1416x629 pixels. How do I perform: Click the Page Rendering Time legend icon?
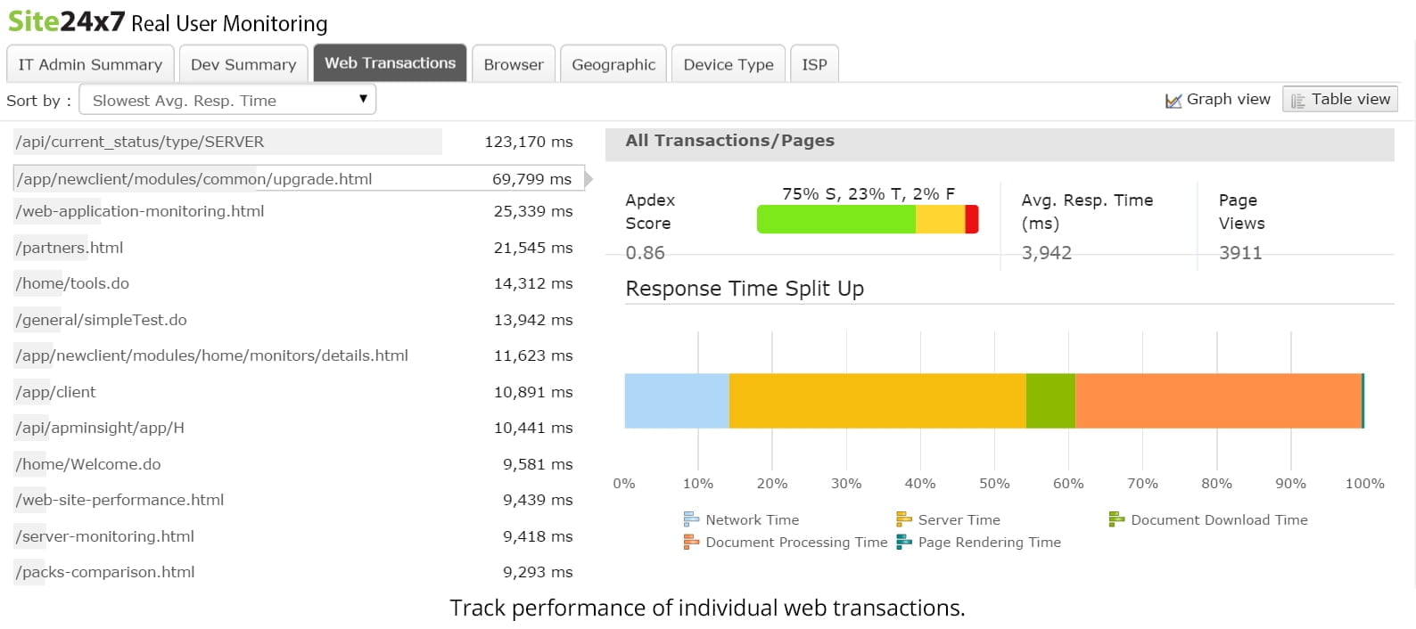click(x=903, y=542)
